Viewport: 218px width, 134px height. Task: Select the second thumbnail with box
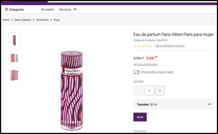coord(14,58)
